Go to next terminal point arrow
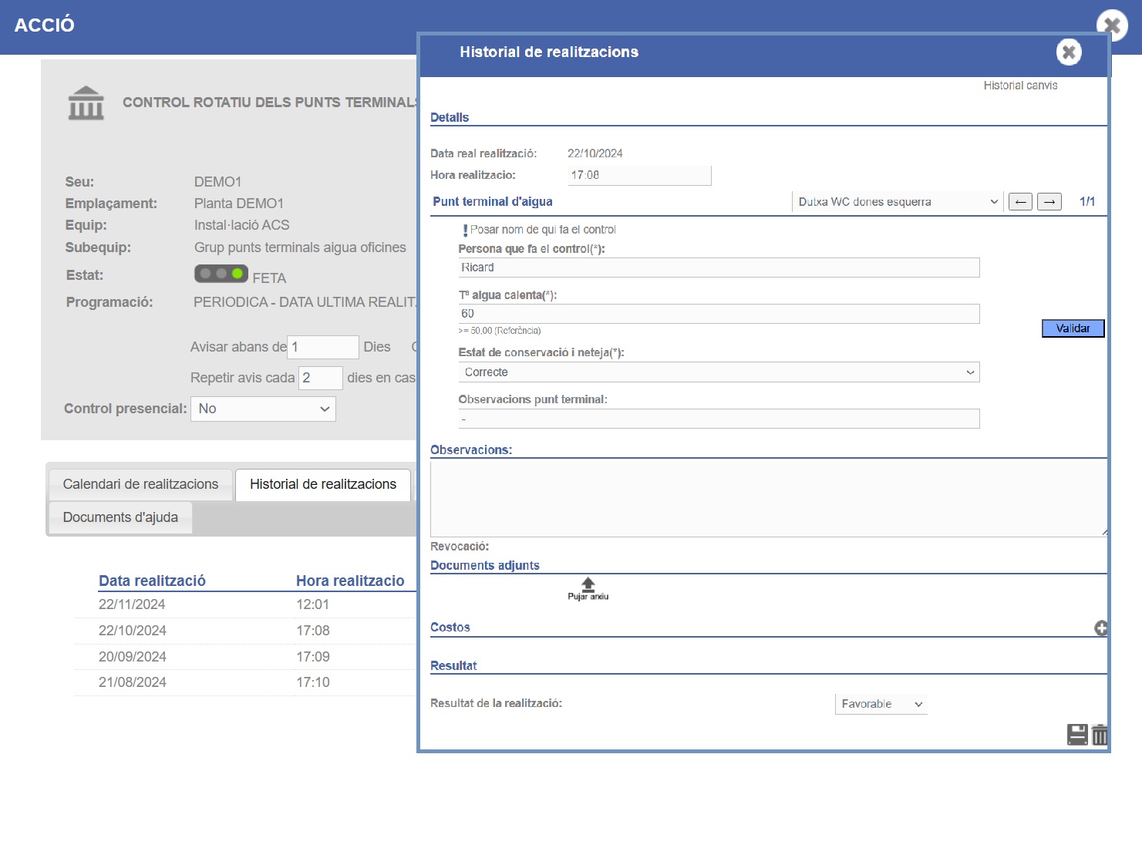1142x845 pixels. (1049, 202)
